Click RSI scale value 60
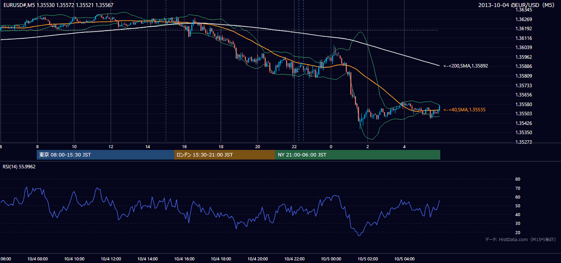The width and height of the screenshot is (561, 263). [518, 197]
